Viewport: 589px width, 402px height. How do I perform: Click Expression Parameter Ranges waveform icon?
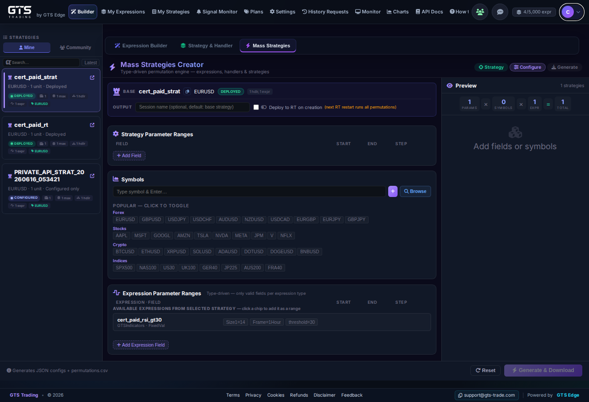(x=116, y=293)
